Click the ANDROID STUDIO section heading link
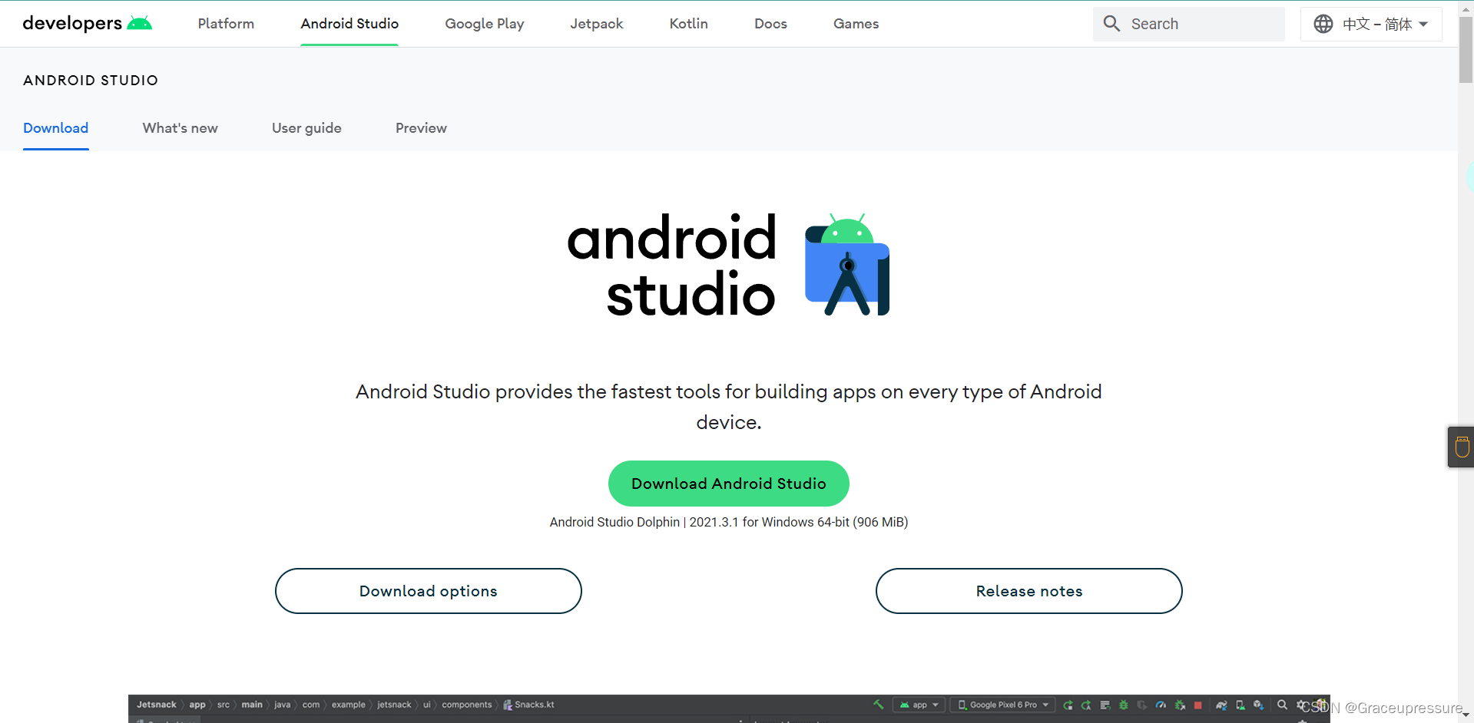The image size is (1474, 723). coord(91,81)
